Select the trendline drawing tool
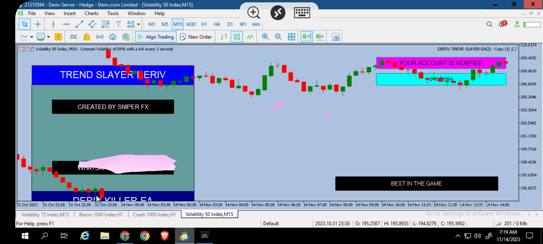 click(79, 24)
